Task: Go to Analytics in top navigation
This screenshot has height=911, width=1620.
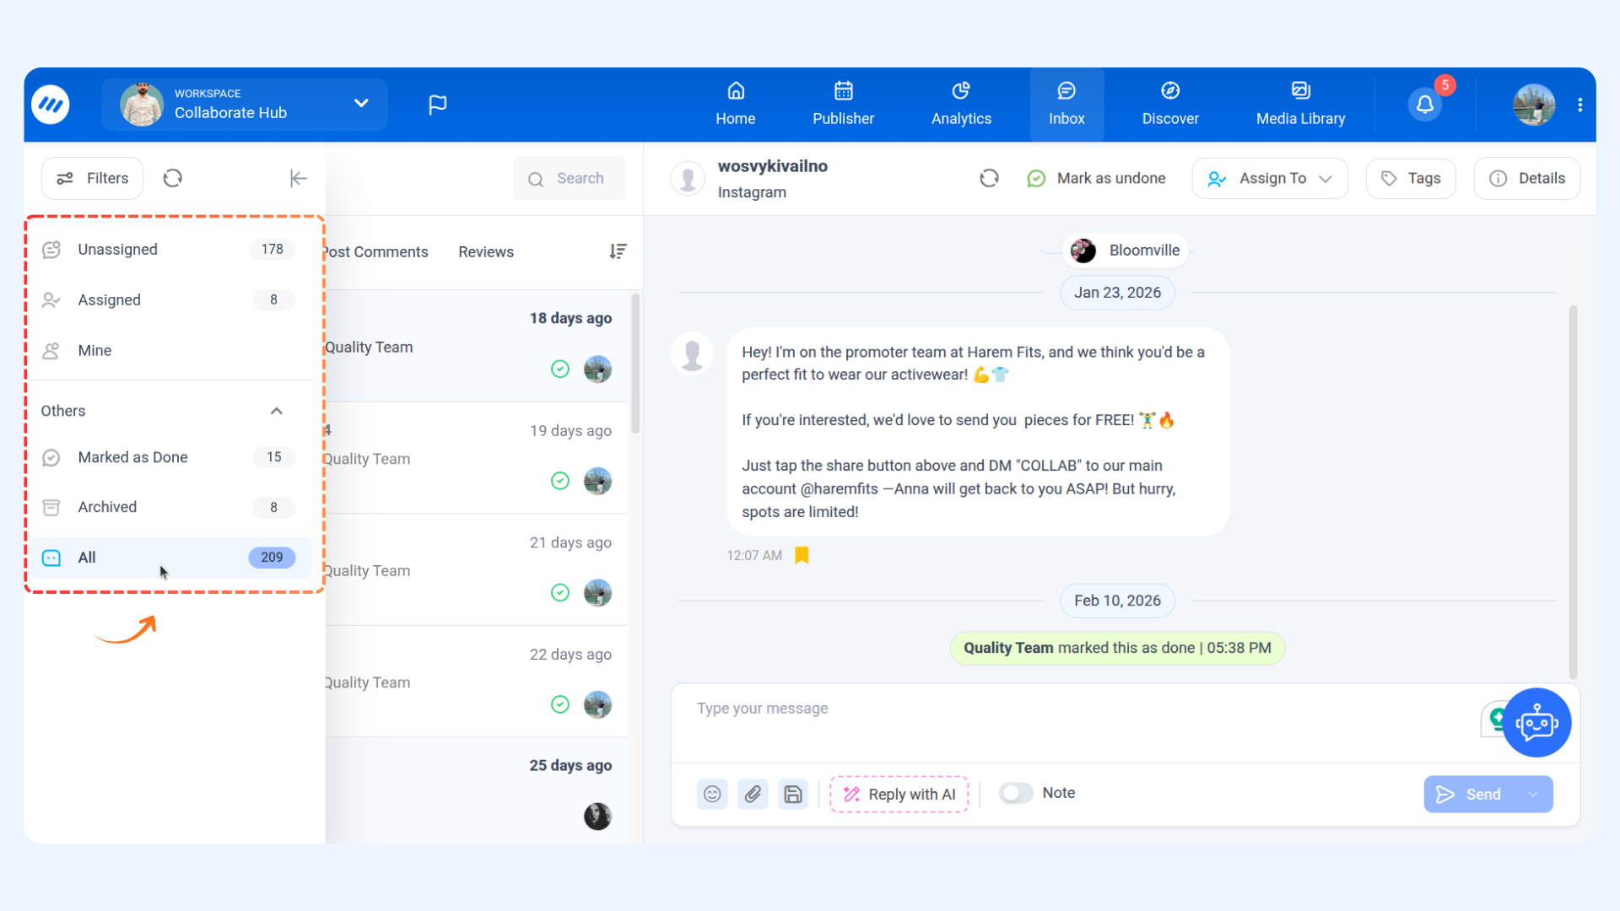Action: (x=961, y=105)
